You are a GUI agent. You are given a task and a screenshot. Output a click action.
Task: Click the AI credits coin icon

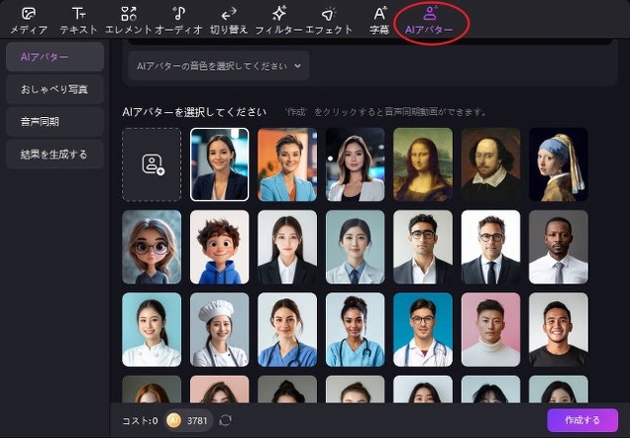coord(174,420)
